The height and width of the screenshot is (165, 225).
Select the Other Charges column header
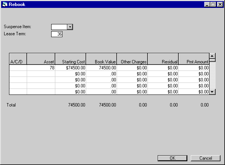(132, 59)
